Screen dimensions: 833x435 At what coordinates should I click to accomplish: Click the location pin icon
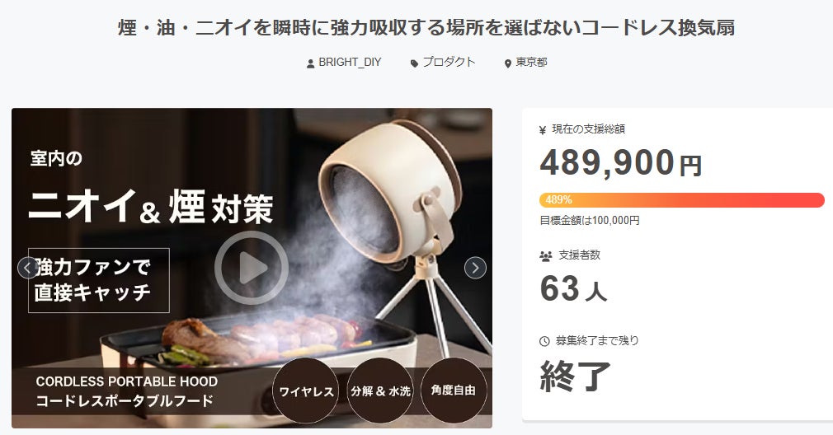507,63
